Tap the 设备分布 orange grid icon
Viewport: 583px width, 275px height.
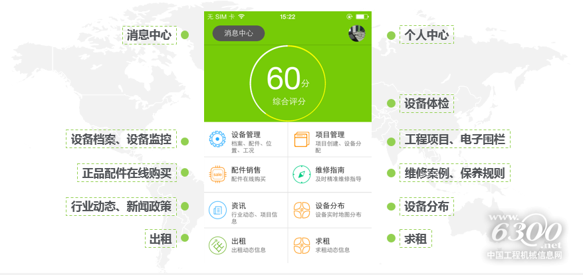click(x=302, y=211)
